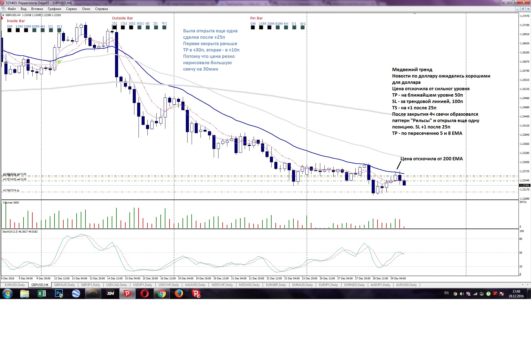Open the volume speaker tray icon
531x353 pixels.
coord(462,294)
